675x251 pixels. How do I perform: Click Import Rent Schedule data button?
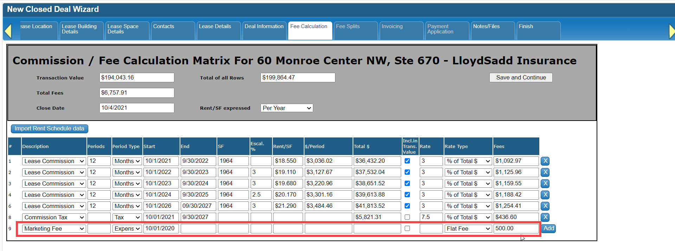(x=50, y=129)
